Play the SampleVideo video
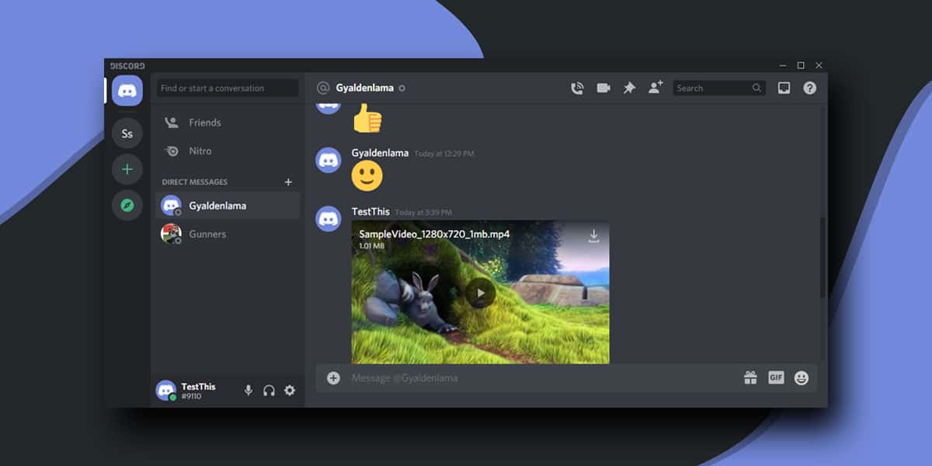Image resolution: width=932 pixels, height=466 pixels. coord(481,293)
